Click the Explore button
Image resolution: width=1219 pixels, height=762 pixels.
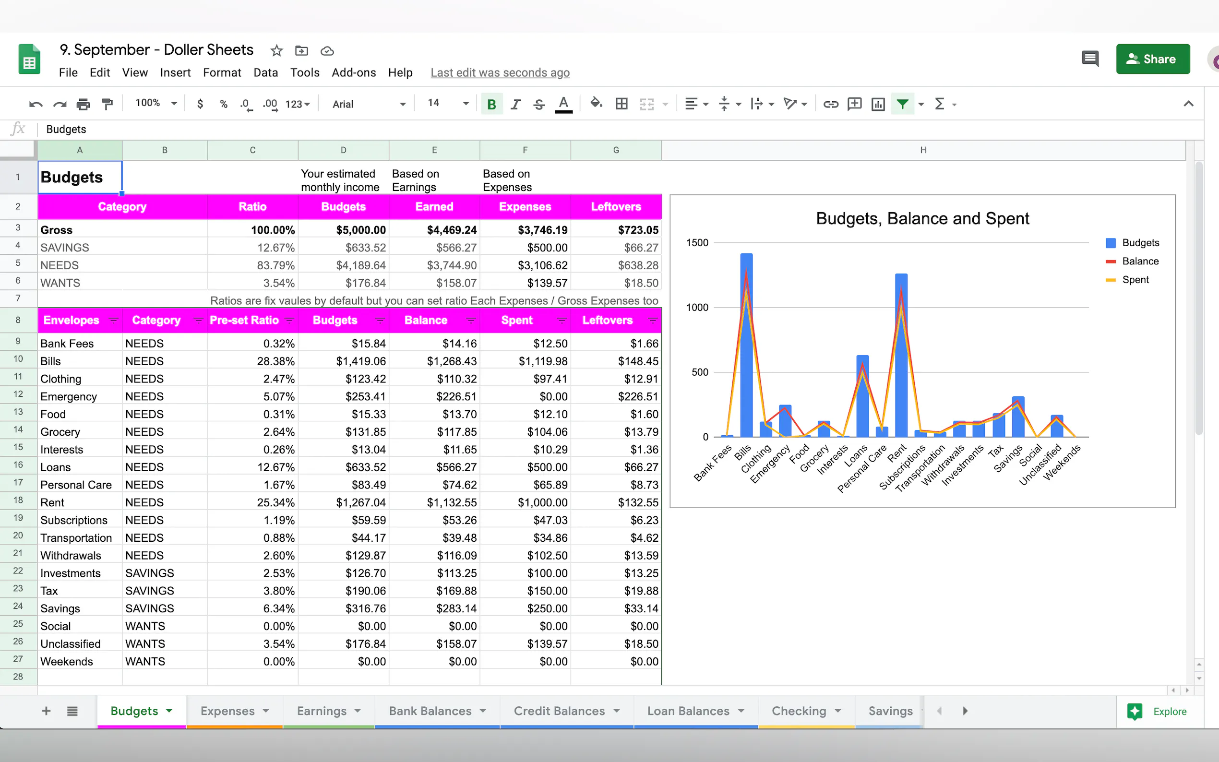pyautogui.click(x=1158, y=711)
